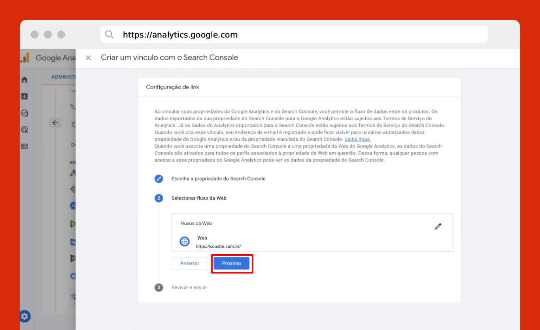
Task: Expand step 1 Escolha a propriedade
Action: click(x=218, y=179)
